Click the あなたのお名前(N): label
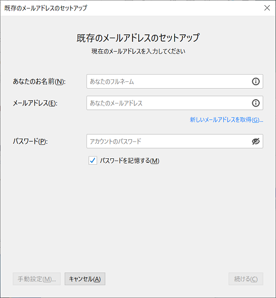 39,82
